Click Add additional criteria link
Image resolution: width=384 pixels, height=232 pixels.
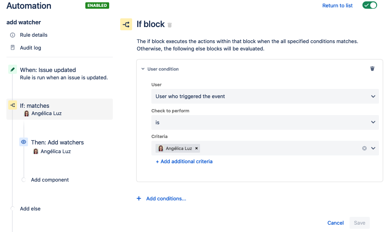[184, 161]
